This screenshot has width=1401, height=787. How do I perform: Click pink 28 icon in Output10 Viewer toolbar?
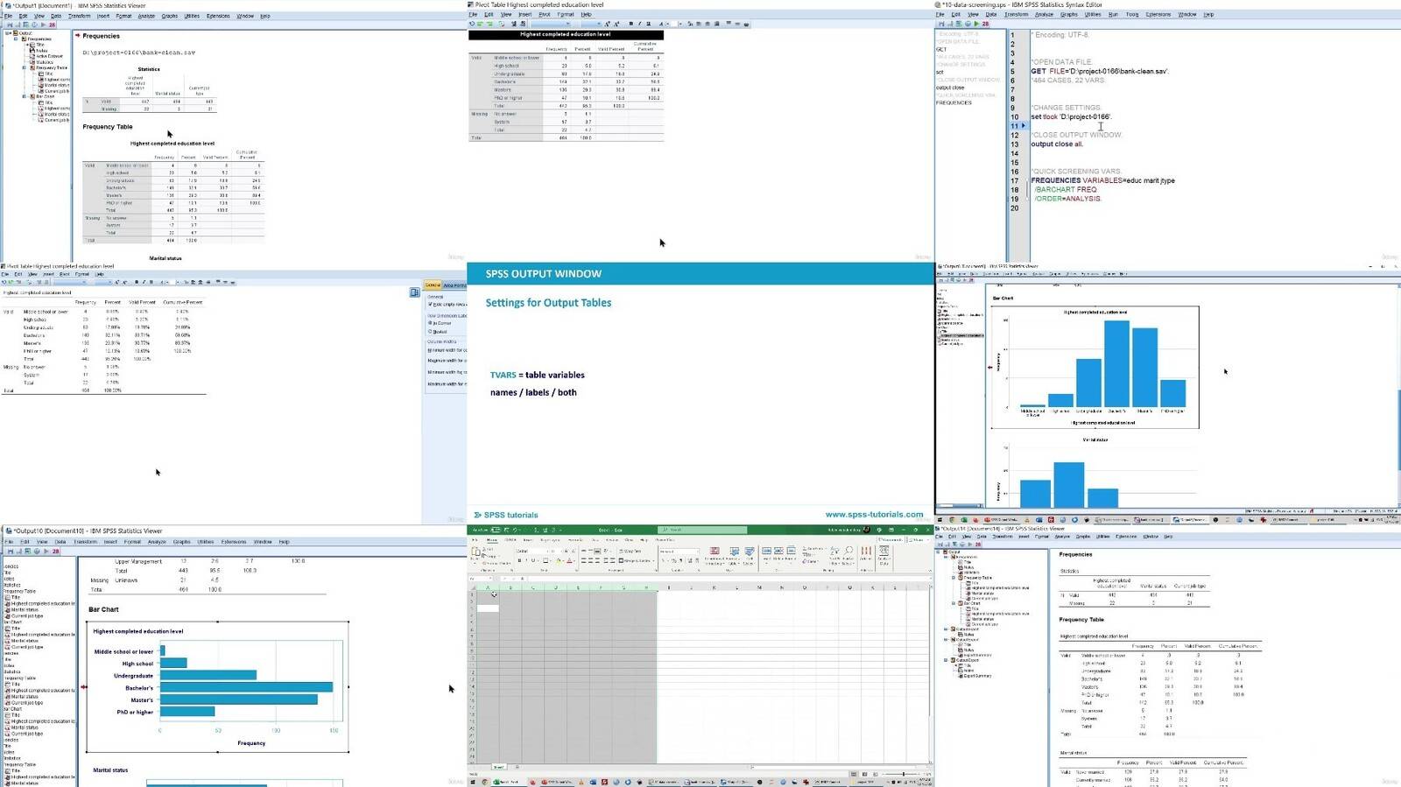click(x=56, y=552)
